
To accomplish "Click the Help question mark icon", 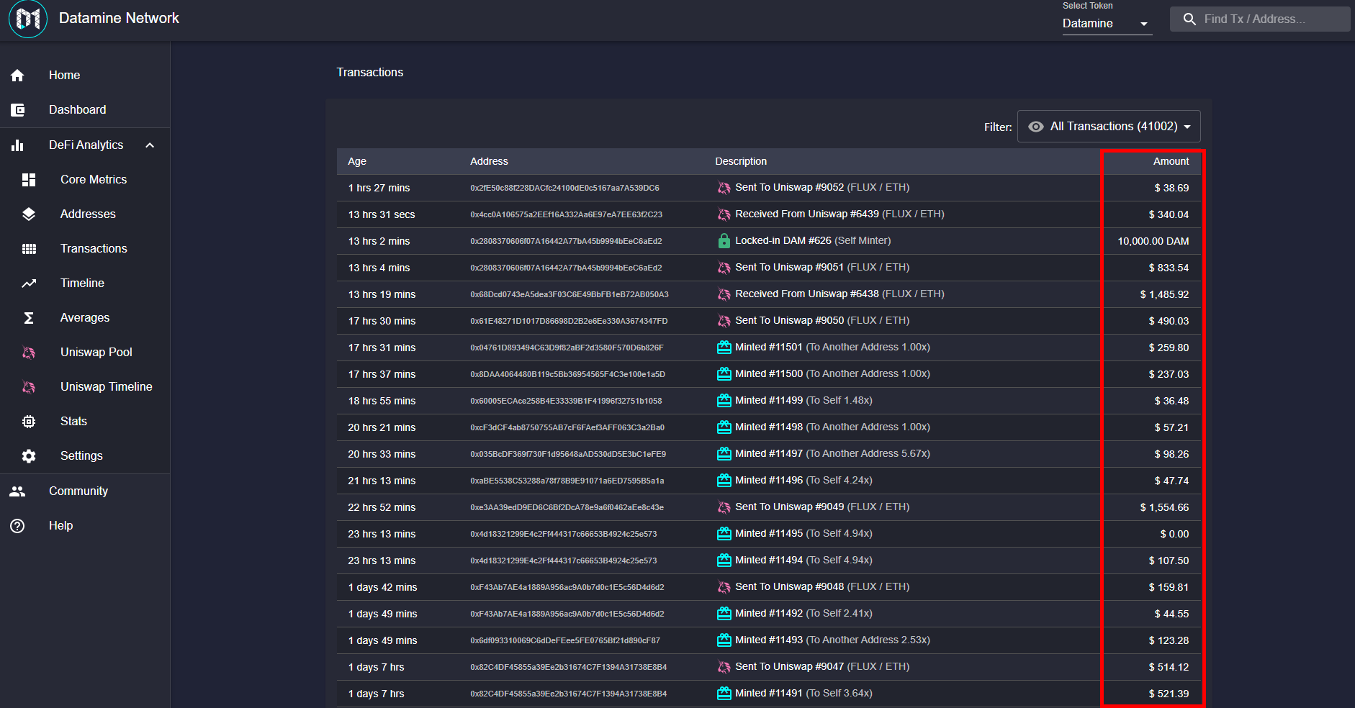I will pyautogui.click(x=17, y=526).
